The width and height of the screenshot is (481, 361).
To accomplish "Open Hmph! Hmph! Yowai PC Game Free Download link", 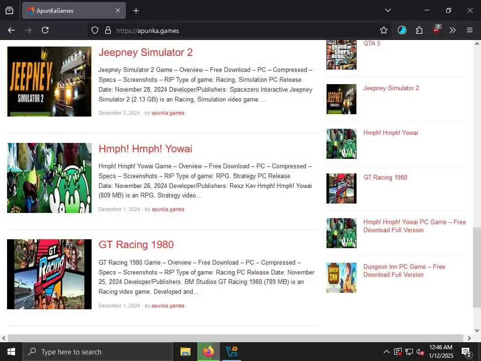I will click(x=414, y=226).
